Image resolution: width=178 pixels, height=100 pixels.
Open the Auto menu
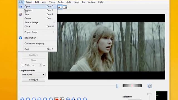tap(69, 2)
